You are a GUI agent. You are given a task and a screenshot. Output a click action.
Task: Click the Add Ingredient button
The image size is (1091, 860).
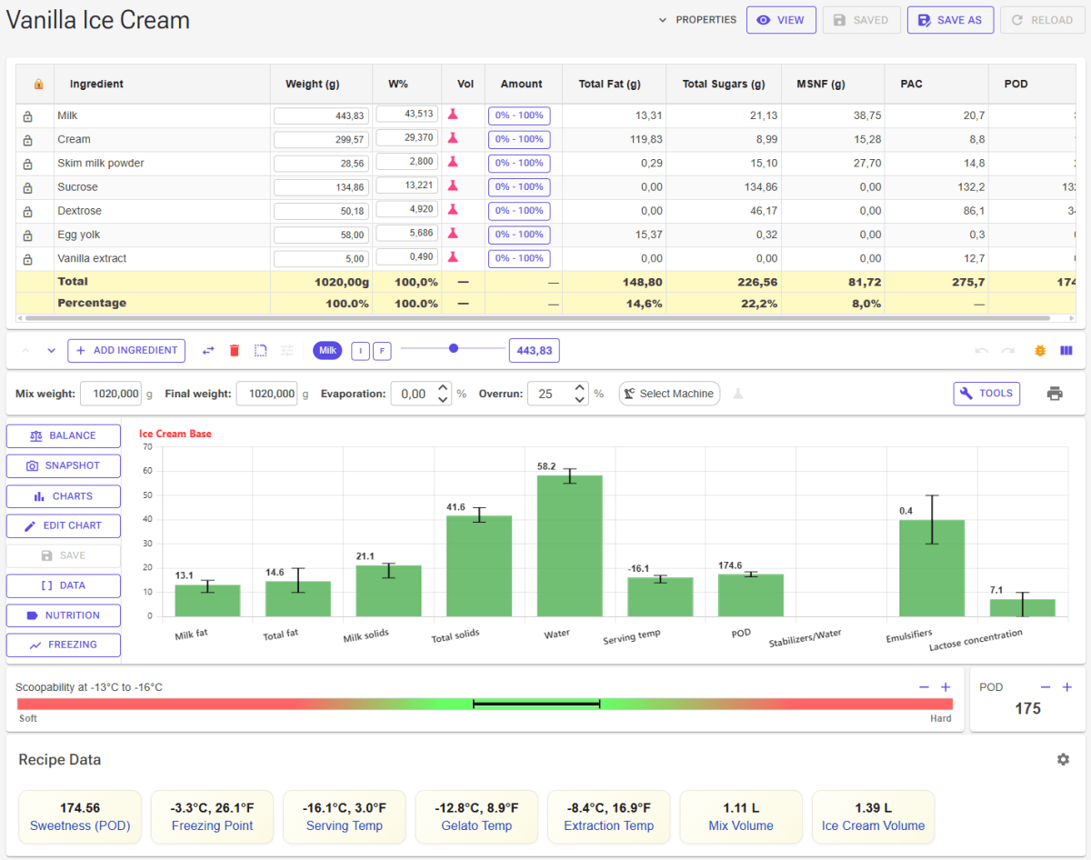click(x=126, y=351)
